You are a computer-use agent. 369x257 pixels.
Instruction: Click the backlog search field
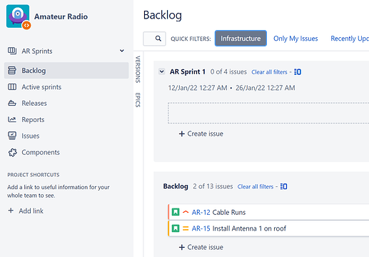[x=154, y=39]
